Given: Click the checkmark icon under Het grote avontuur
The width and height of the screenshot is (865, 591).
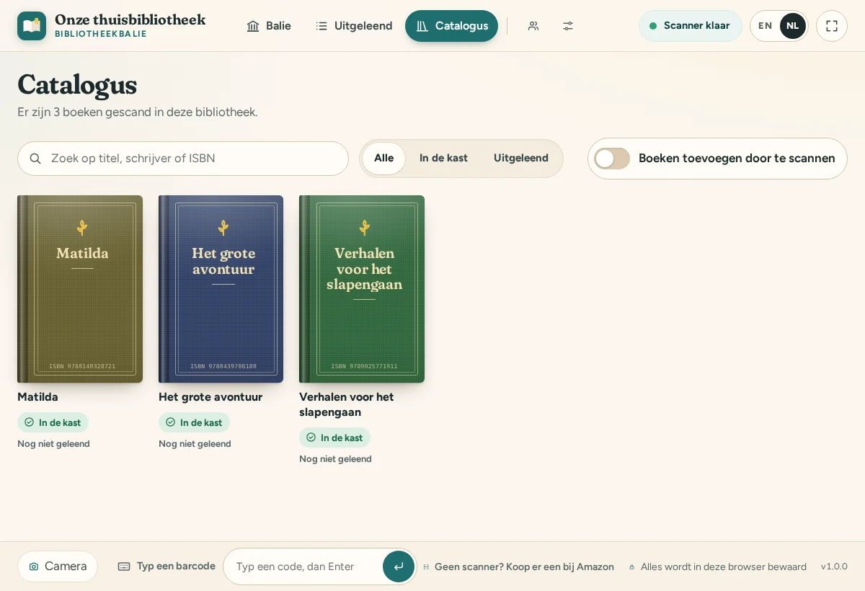Looking at the screenshot, I should (x=171, y=422).
